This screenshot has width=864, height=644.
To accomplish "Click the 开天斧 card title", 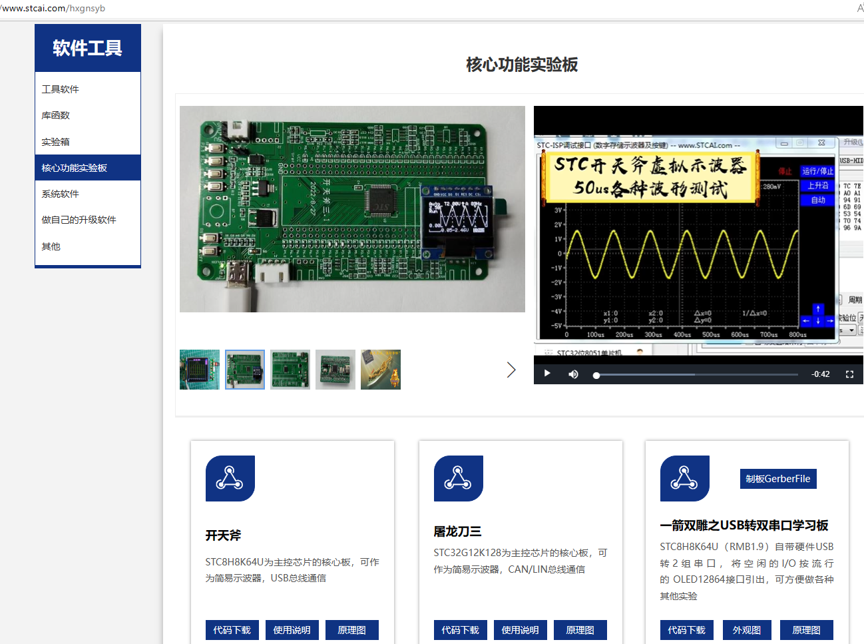I will coord(224,535).
